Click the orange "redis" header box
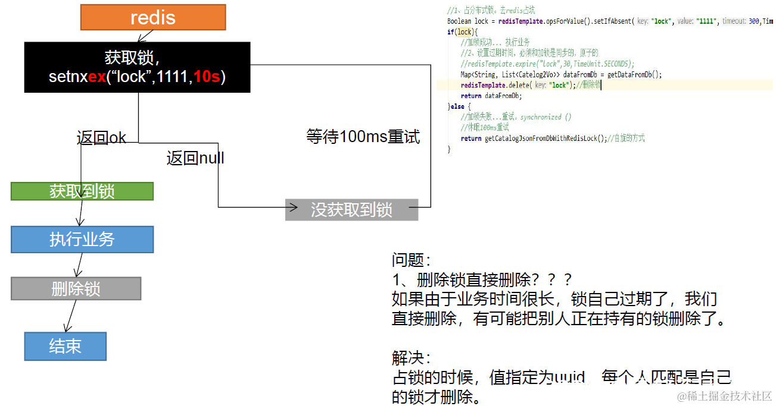The image size is (776, 406). (x=152, y=17)
